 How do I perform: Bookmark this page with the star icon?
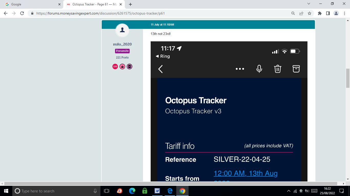(310, 13)
